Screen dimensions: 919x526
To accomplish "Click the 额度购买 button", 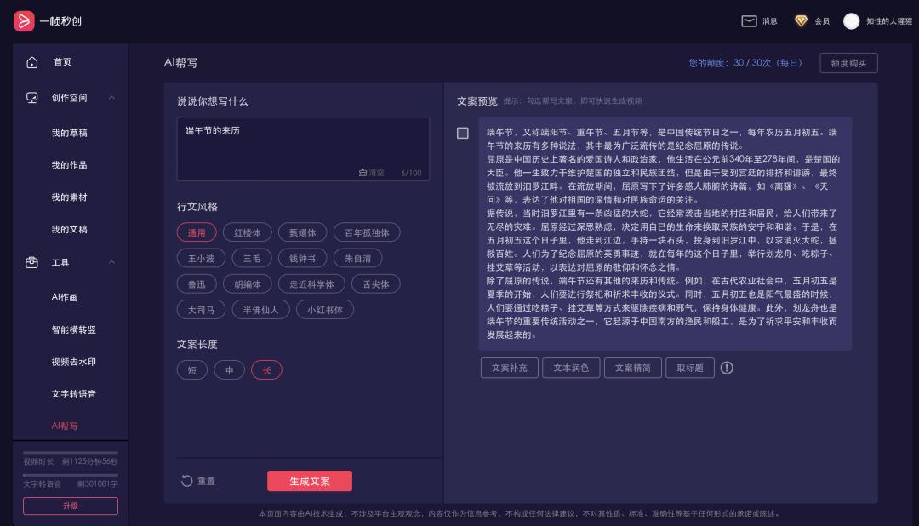I will click(848, 63).
